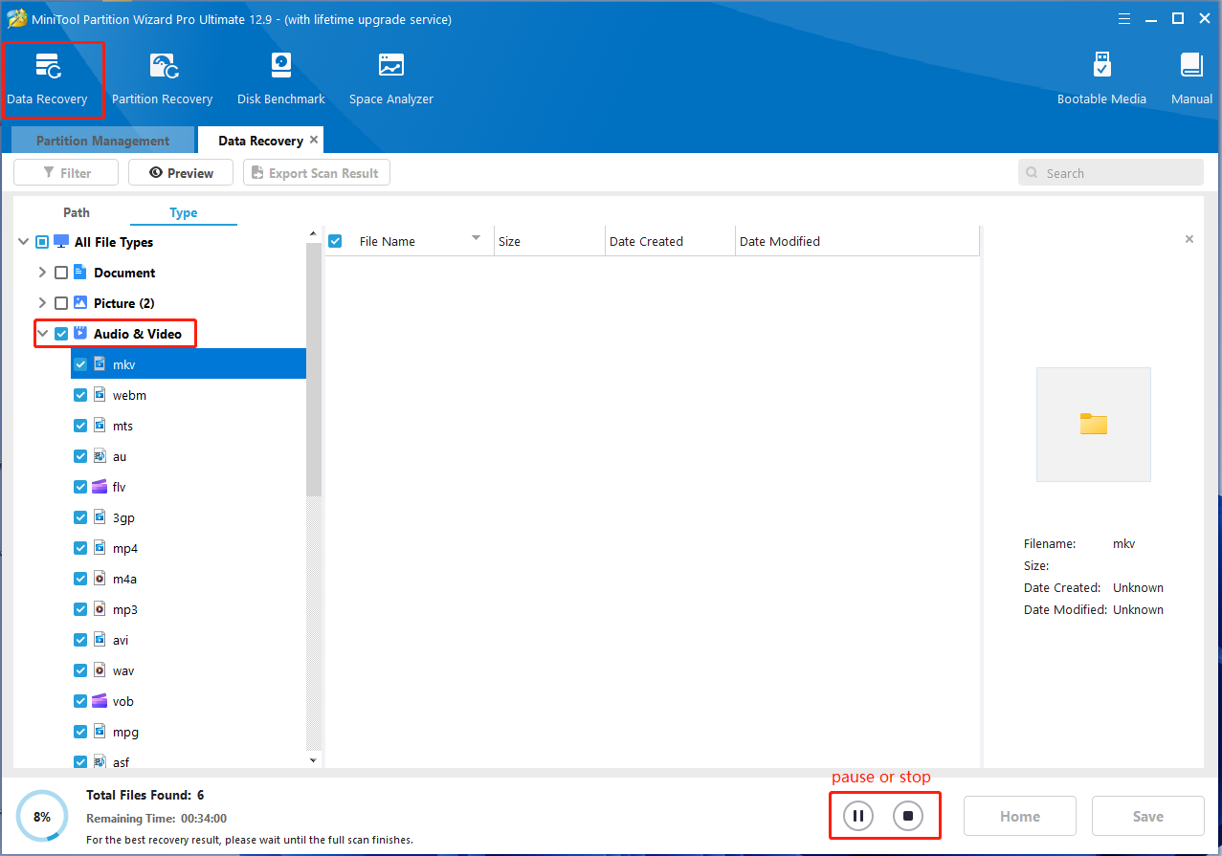Click the vob clapperboard icon
The width and height of the screenshot is (1222, 856).
(x=100, y=701)
